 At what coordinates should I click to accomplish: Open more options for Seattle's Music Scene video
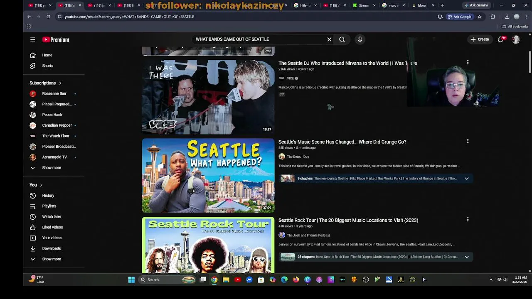[x=468, y=141]
